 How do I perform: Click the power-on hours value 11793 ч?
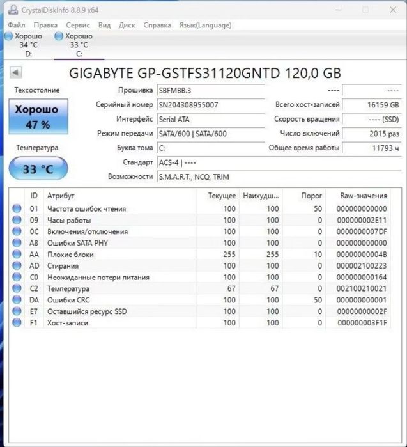point(372,148)
